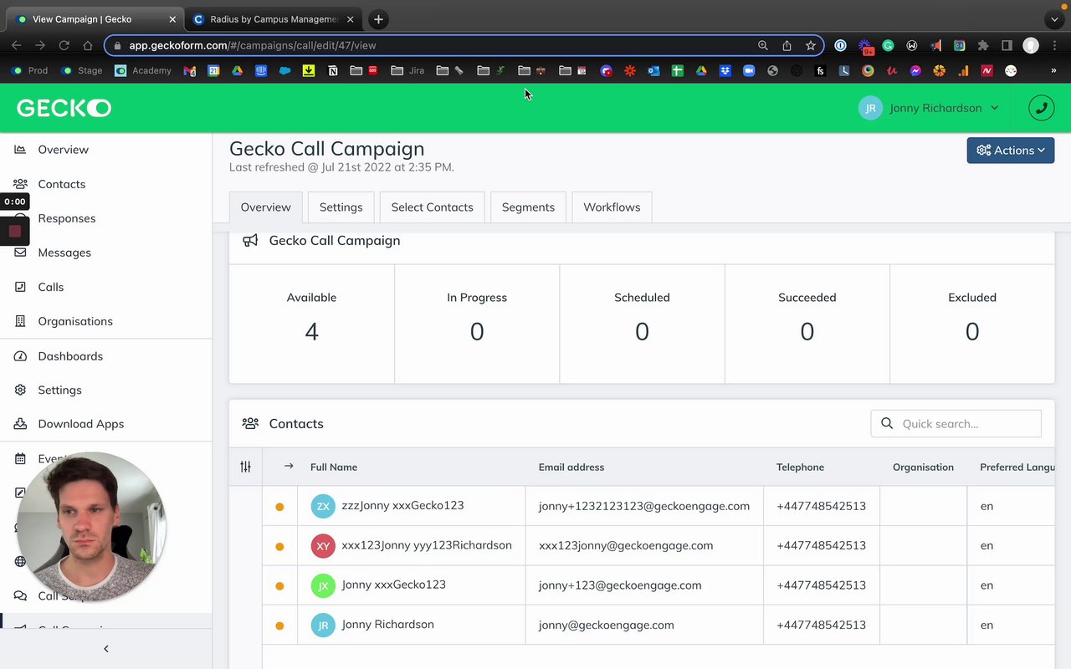
Task: Click the browser reload button
Action: [x=64, y=45]
